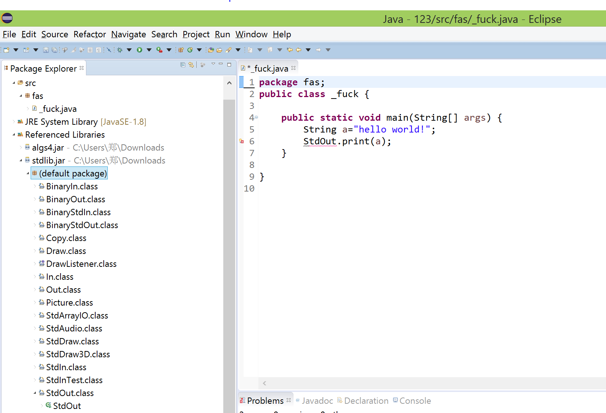Image resolution: width=606 pixels, height=413 pixels.
Task: Open the Window menu
Action: [251, 34]
